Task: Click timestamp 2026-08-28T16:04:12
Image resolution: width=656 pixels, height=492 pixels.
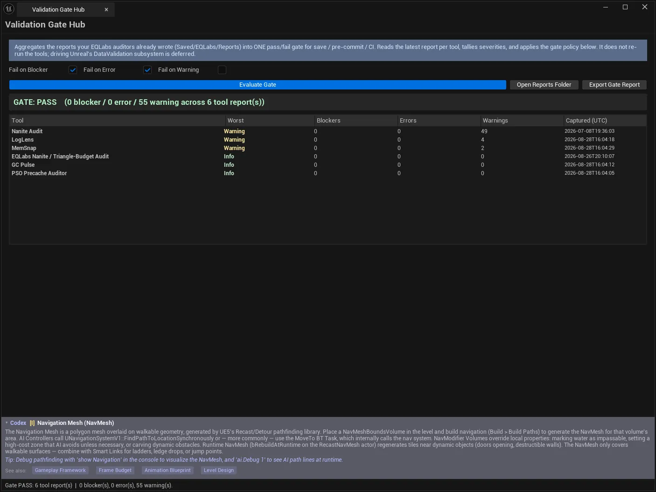Action: pos(589,165)
